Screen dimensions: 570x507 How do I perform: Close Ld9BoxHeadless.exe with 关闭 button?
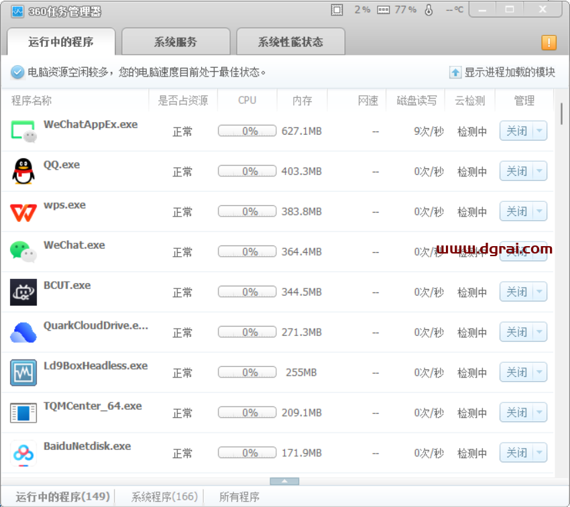[516, 372]
